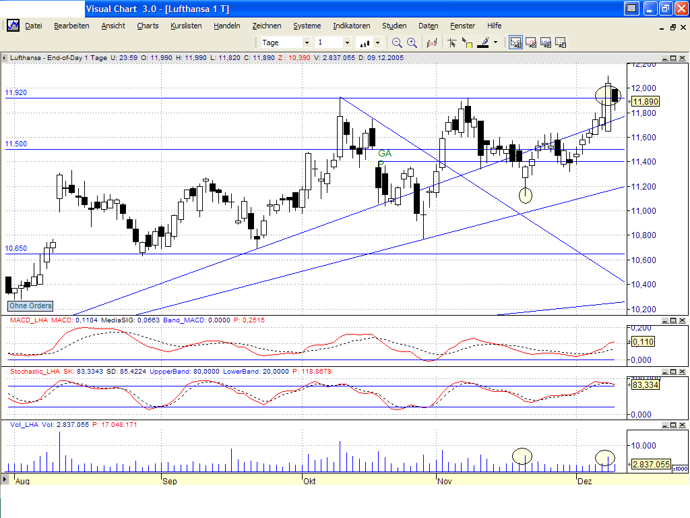The width and height of the screenshot is (690, 518).
Task: Click the Visual Chart logo icon
Action: point(12,26)
